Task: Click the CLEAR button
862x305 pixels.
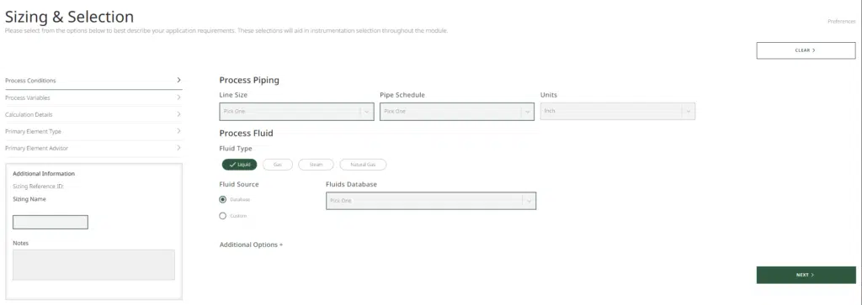Action: point(806,50)
